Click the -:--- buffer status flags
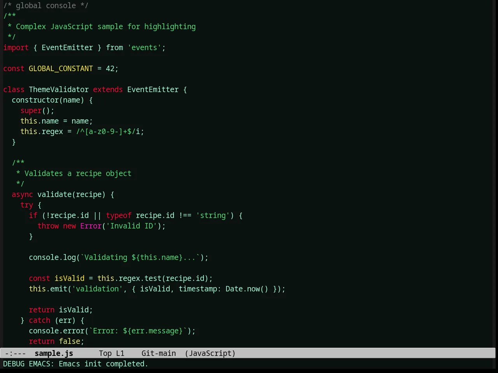498x373 pixels. 15,353
